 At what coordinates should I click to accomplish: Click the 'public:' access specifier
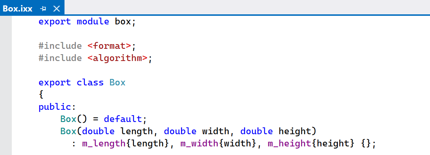click(57, 107)
